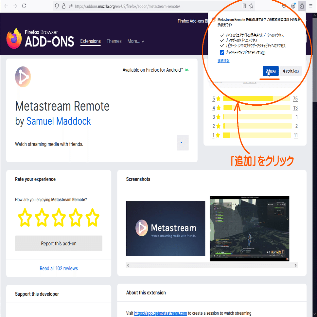317x317 pixels.
Task: Open the site permissions icon in the address bar
Action: (71, 6)
